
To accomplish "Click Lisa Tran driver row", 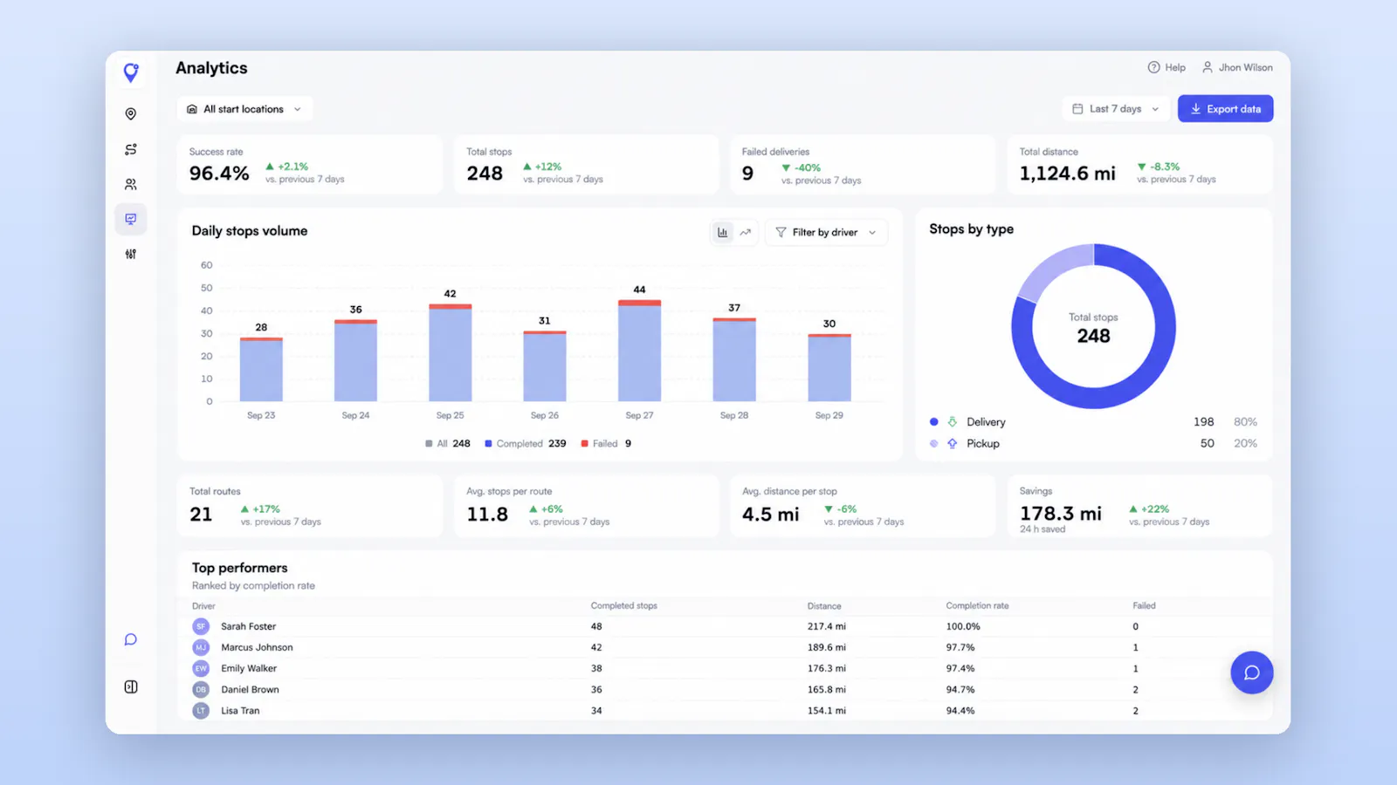I will tap(724, 710).
